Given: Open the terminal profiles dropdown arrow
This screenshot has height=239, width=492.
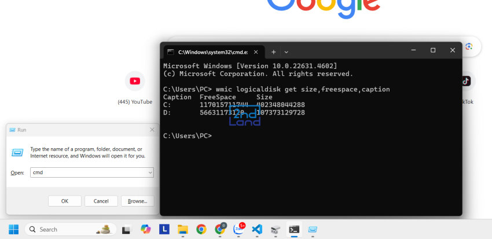Looking at the screenshot, I should coord(286,52).
